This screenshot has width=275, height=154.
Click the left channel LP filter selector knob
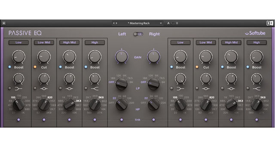tap(121, 84)
